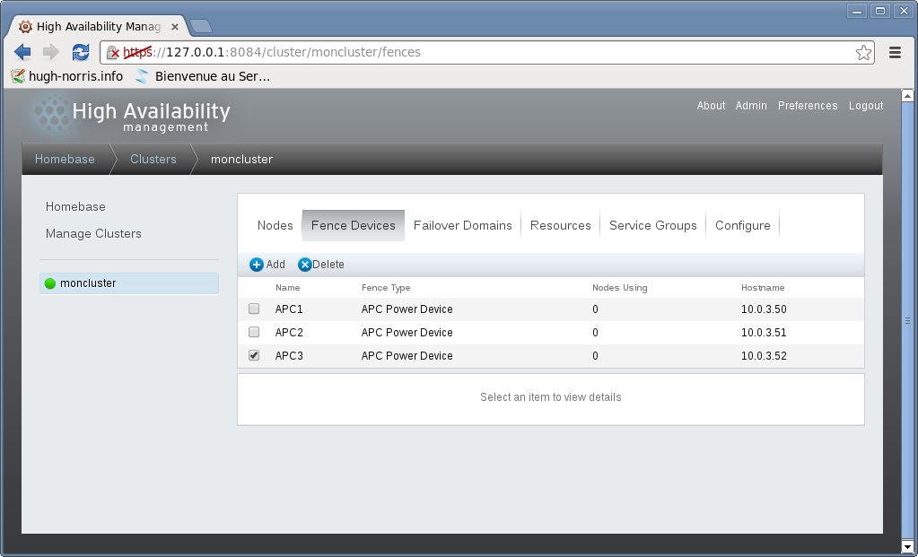This screenshot has height=557, width=918.
Task: Click the insecure HTTPS lock icon
Action: (x=113, y=52)
